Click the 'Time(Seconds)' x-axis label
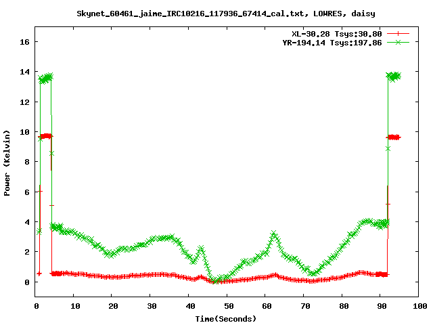The image size is (433, 325). (225, 319)
